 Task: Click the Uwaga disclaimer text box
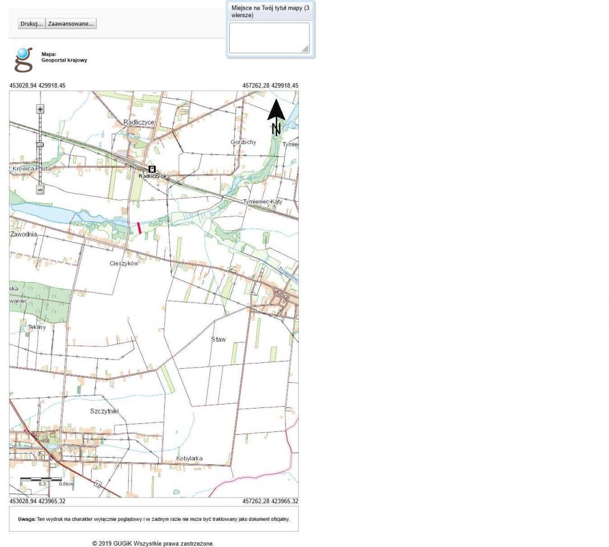[x=154, y=520]
